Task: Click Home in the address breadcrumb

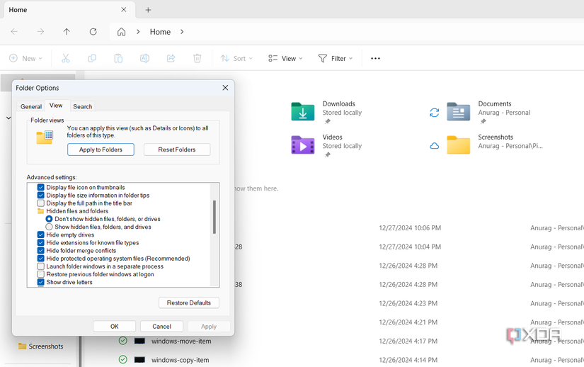Action: pos(160,32)
